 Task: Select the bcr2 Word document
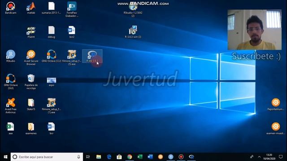coord(72,32)
